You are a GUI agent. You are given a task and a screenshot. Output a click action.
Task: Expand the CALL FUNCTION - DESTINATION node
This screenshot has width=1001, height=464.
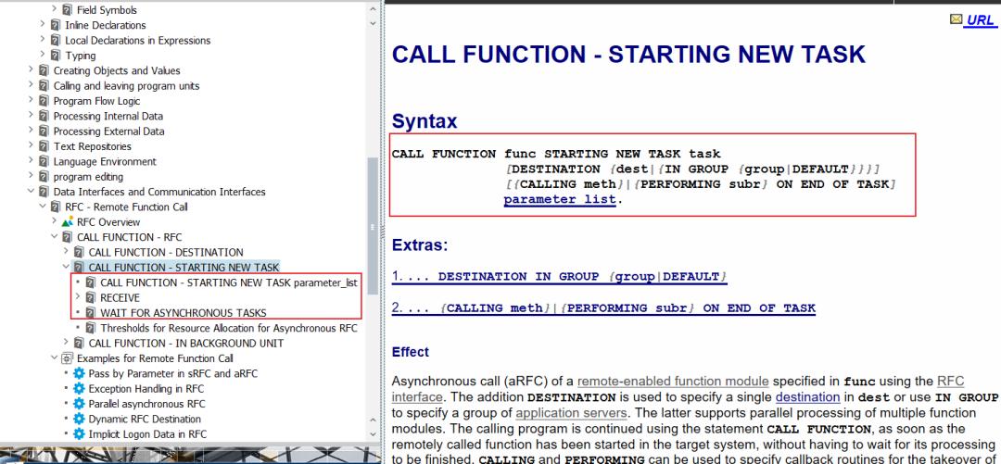click(x=66, y=252)
